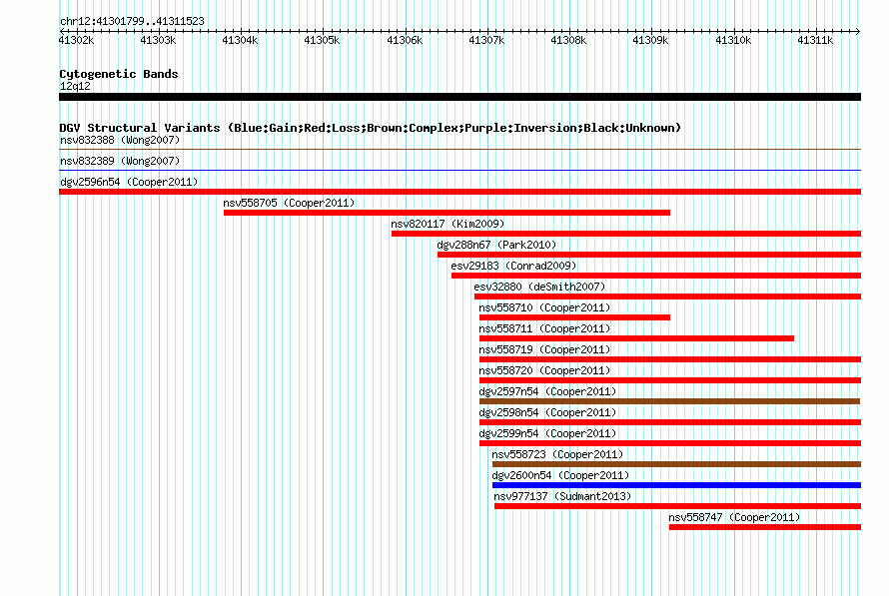This screenshot has height=596, width=889.
Task: Select the esv32880 (deSmith2007) label
Action: pyautogui.click(x=539, y=287)
